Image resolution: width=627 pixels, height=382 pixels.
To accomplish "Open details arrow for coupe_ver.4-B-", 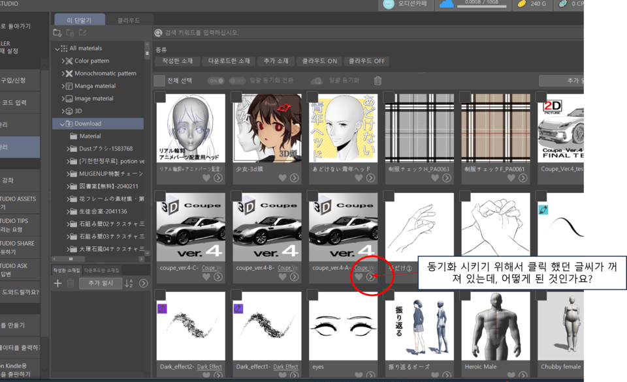I will coord(295,276).
